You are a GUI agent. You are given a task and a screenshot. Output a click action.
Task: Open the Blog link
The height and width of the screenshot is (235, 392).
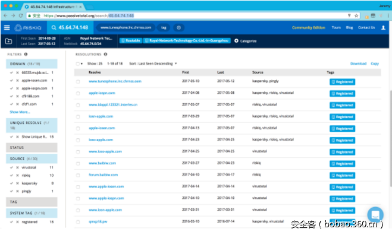(349, 27)
